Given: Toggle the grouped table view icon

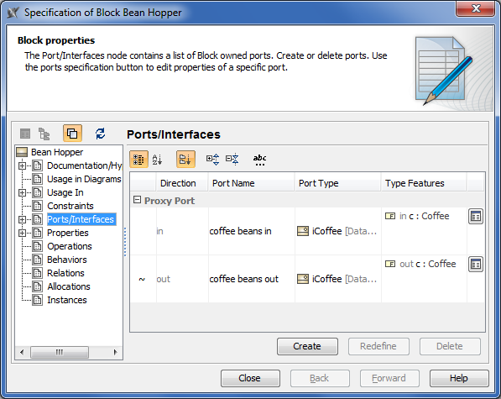Looking at the screenshot, I should pyautogui.click(x=138, y=160).
